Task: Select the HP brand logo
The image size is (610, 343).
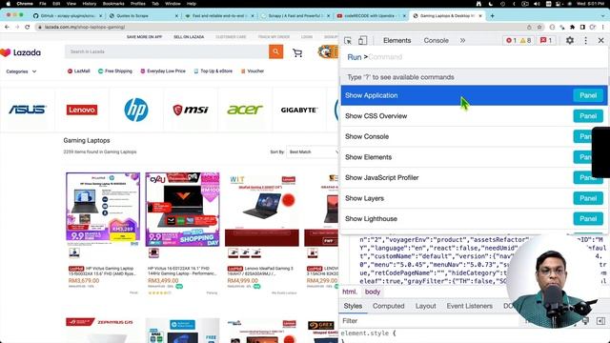Action: click(136, 110)
